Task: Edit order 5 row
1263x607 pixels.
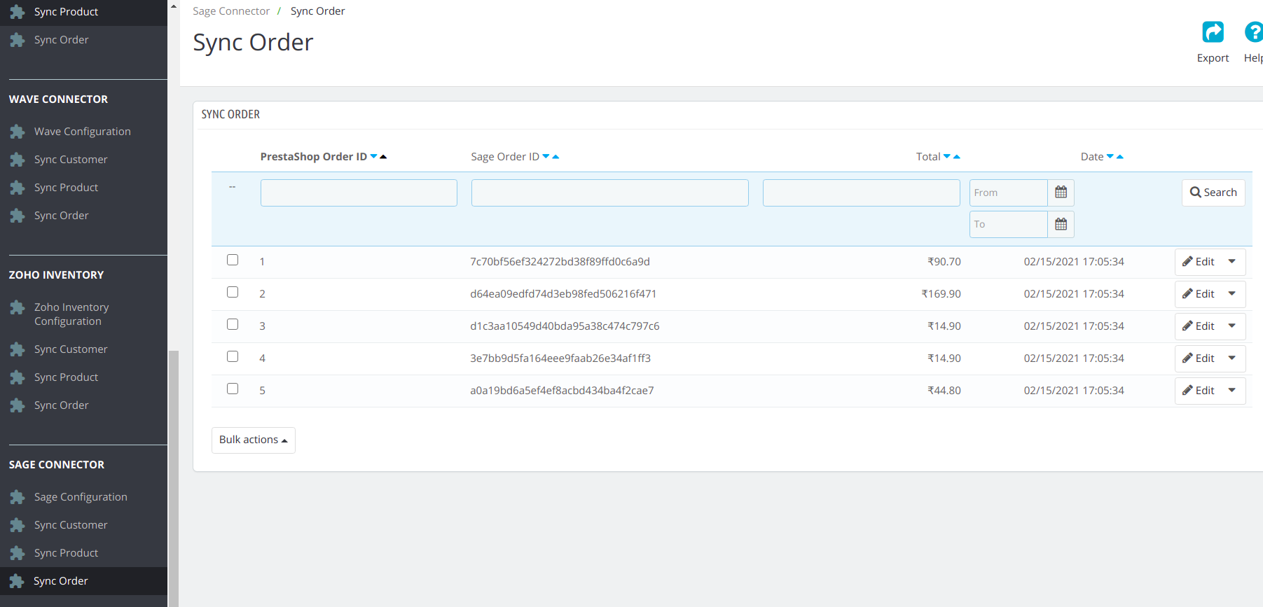Action: click(x=1199, y=391)
